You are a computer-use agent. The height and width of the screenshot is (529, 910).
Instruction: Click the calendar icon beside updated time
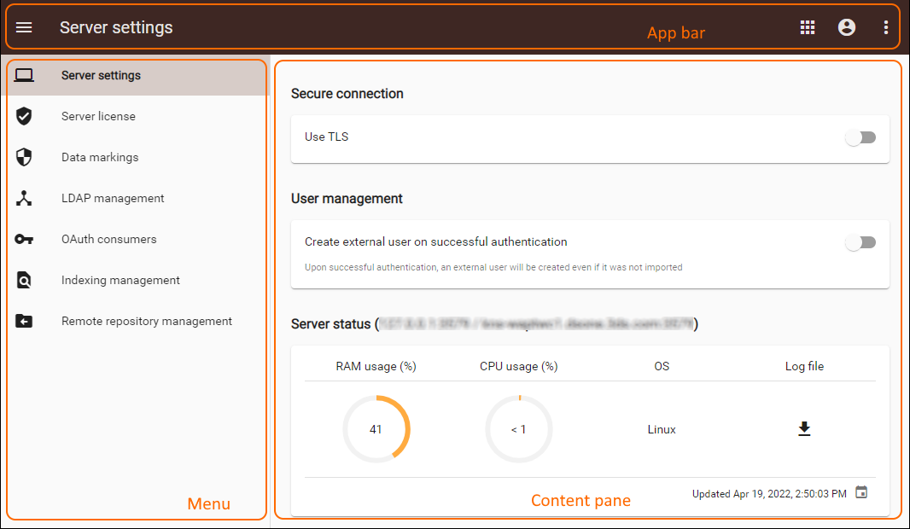click(x=861, y=492)
